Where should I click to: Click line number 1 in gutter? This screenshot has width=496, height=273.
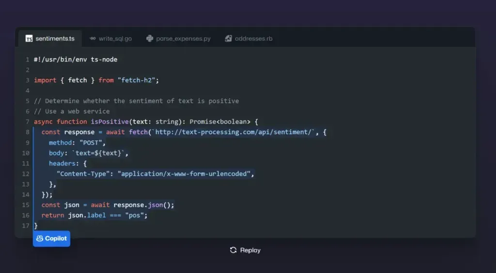28,60
